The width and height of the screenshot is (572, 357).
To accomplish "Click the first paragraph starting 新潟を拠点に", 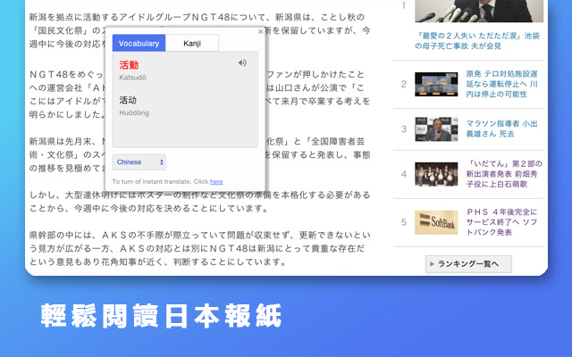I will [x=200, y=30].
